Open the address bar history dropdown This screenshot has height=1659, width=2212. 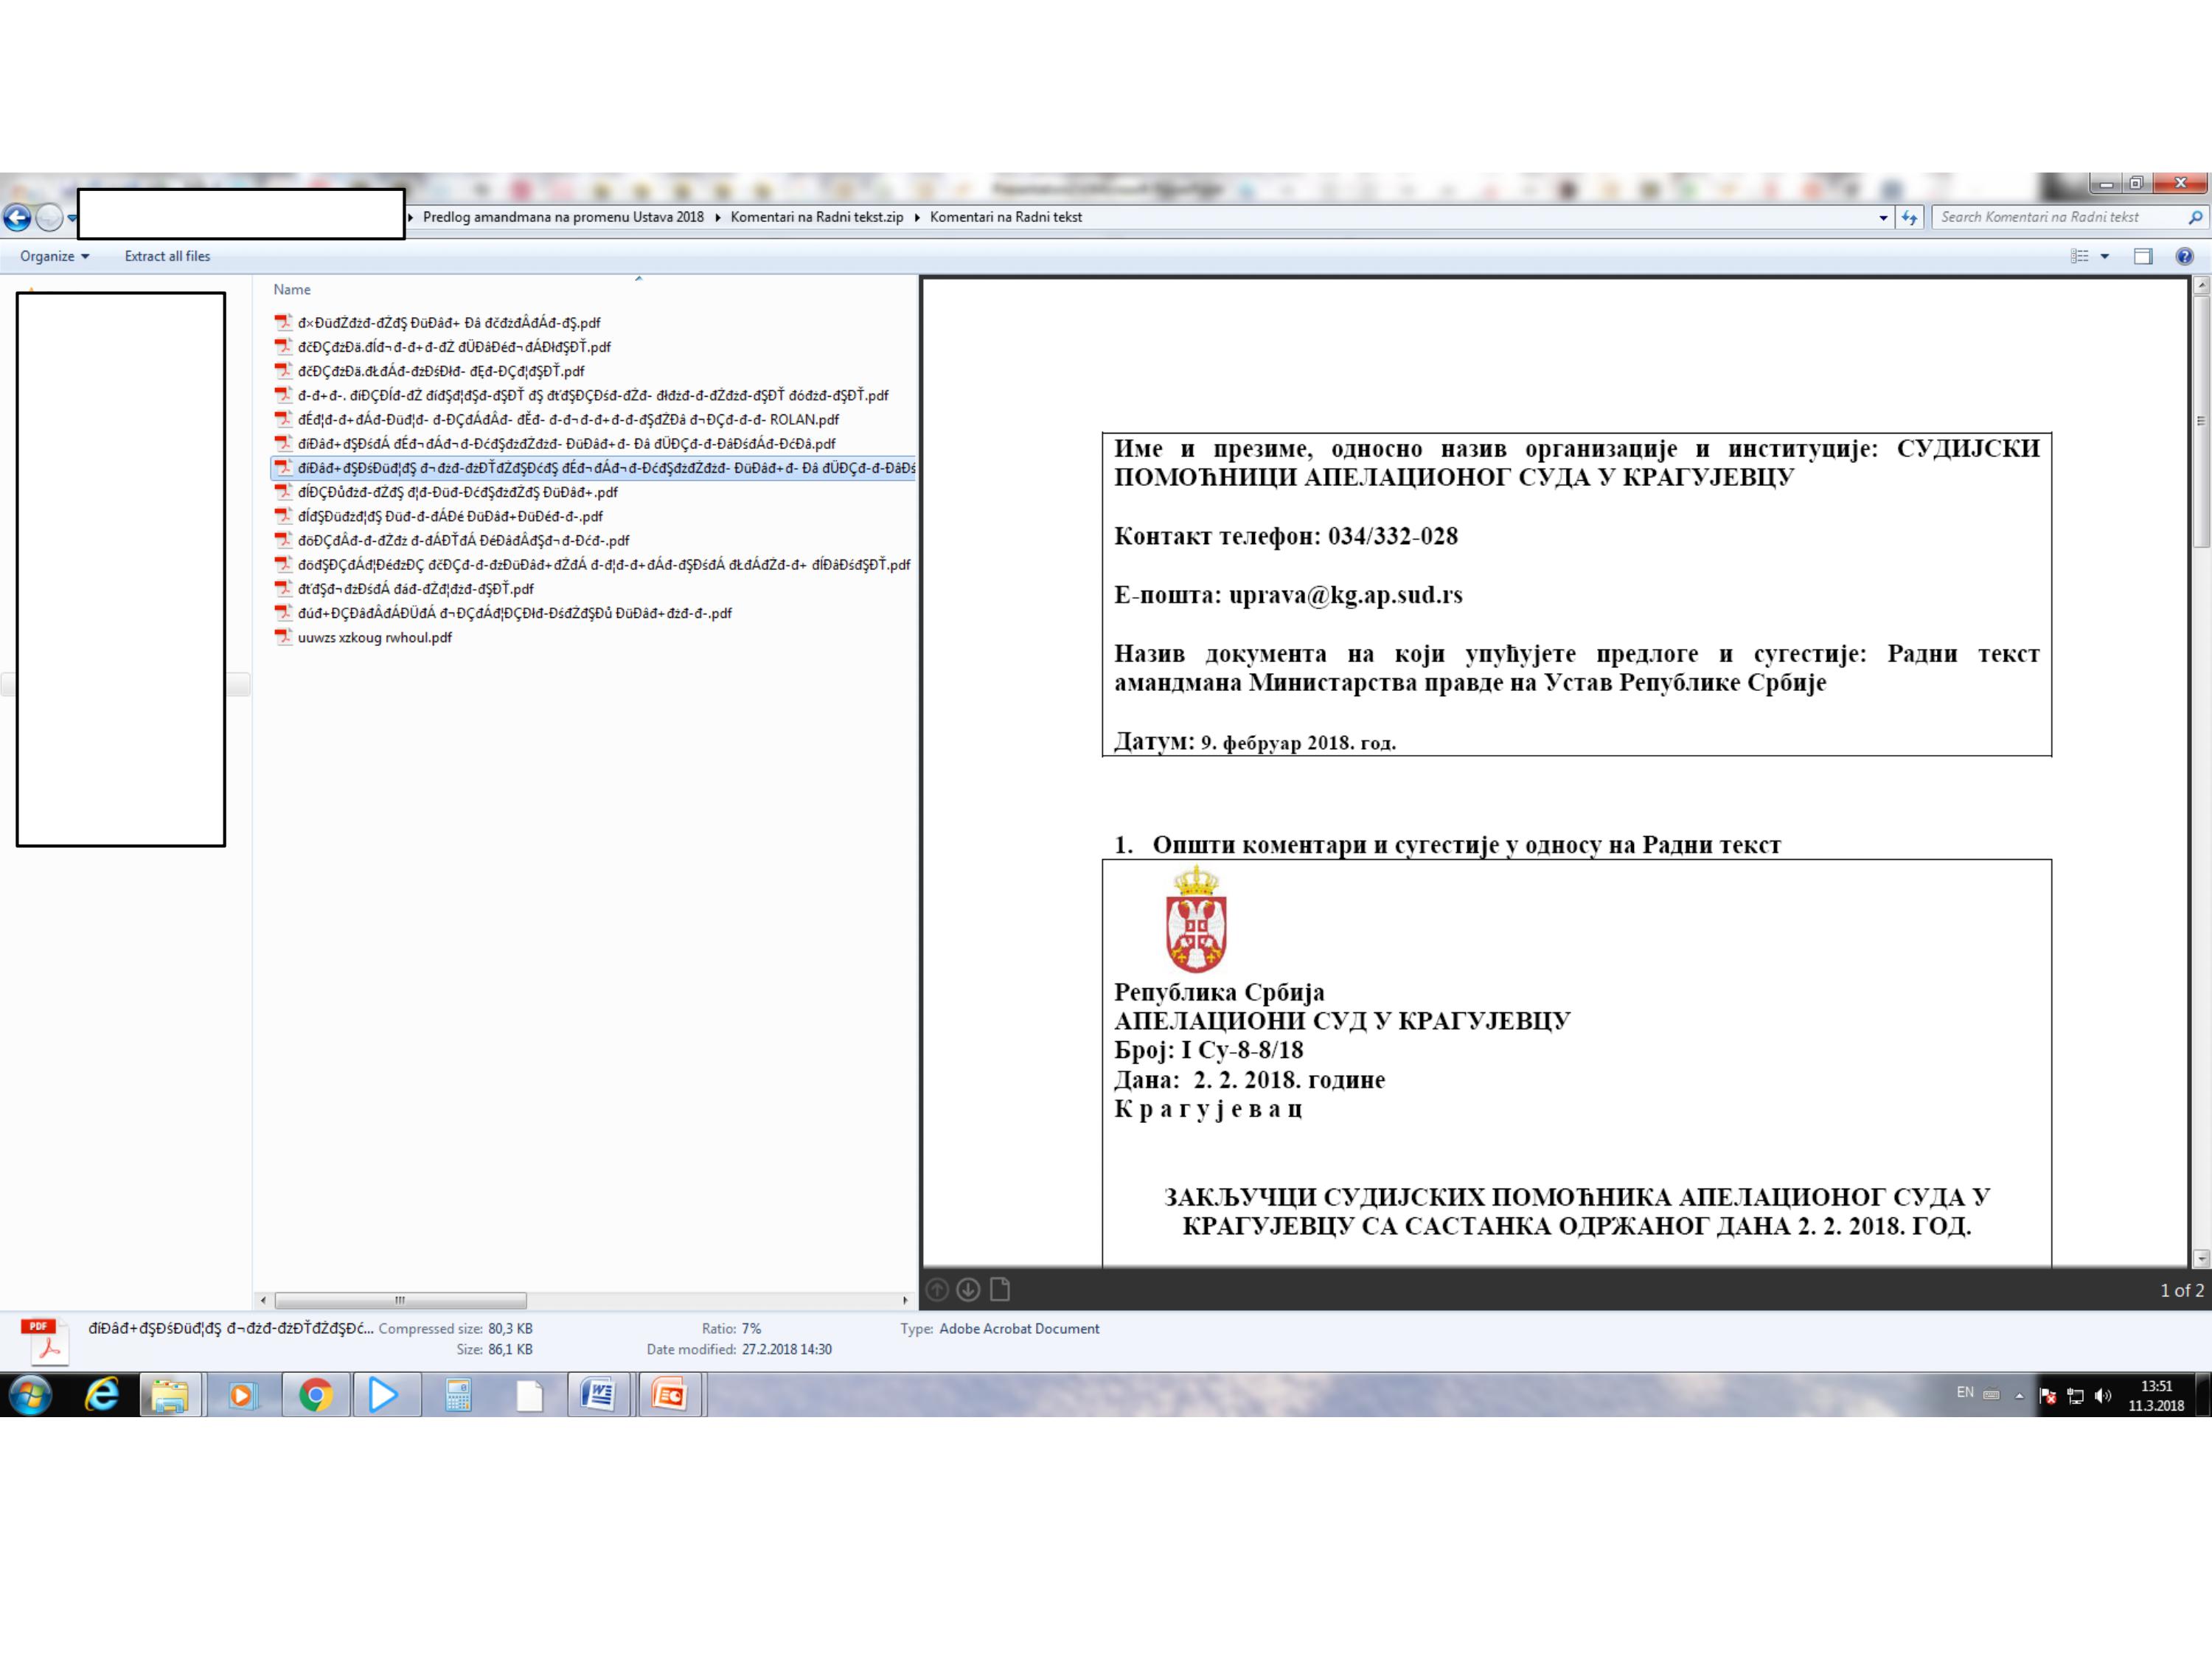[1884, 217]
